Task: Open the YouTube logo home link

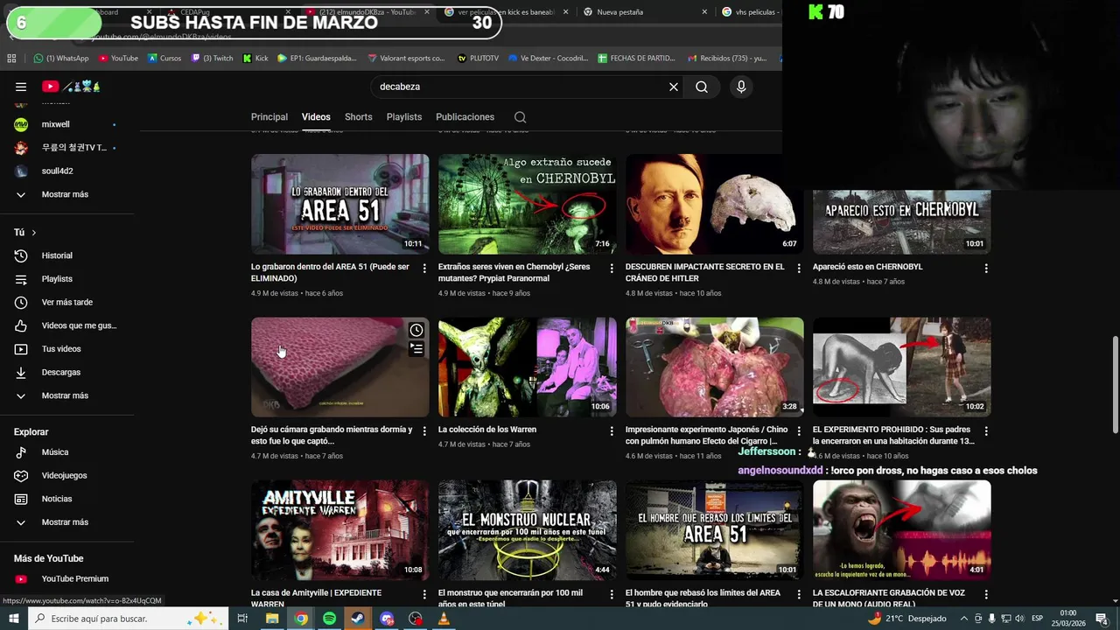Action: (72, 87)
